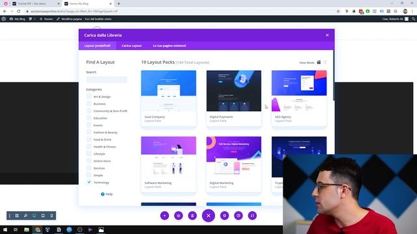
Task: Reload the page
Action: point(19,12)
